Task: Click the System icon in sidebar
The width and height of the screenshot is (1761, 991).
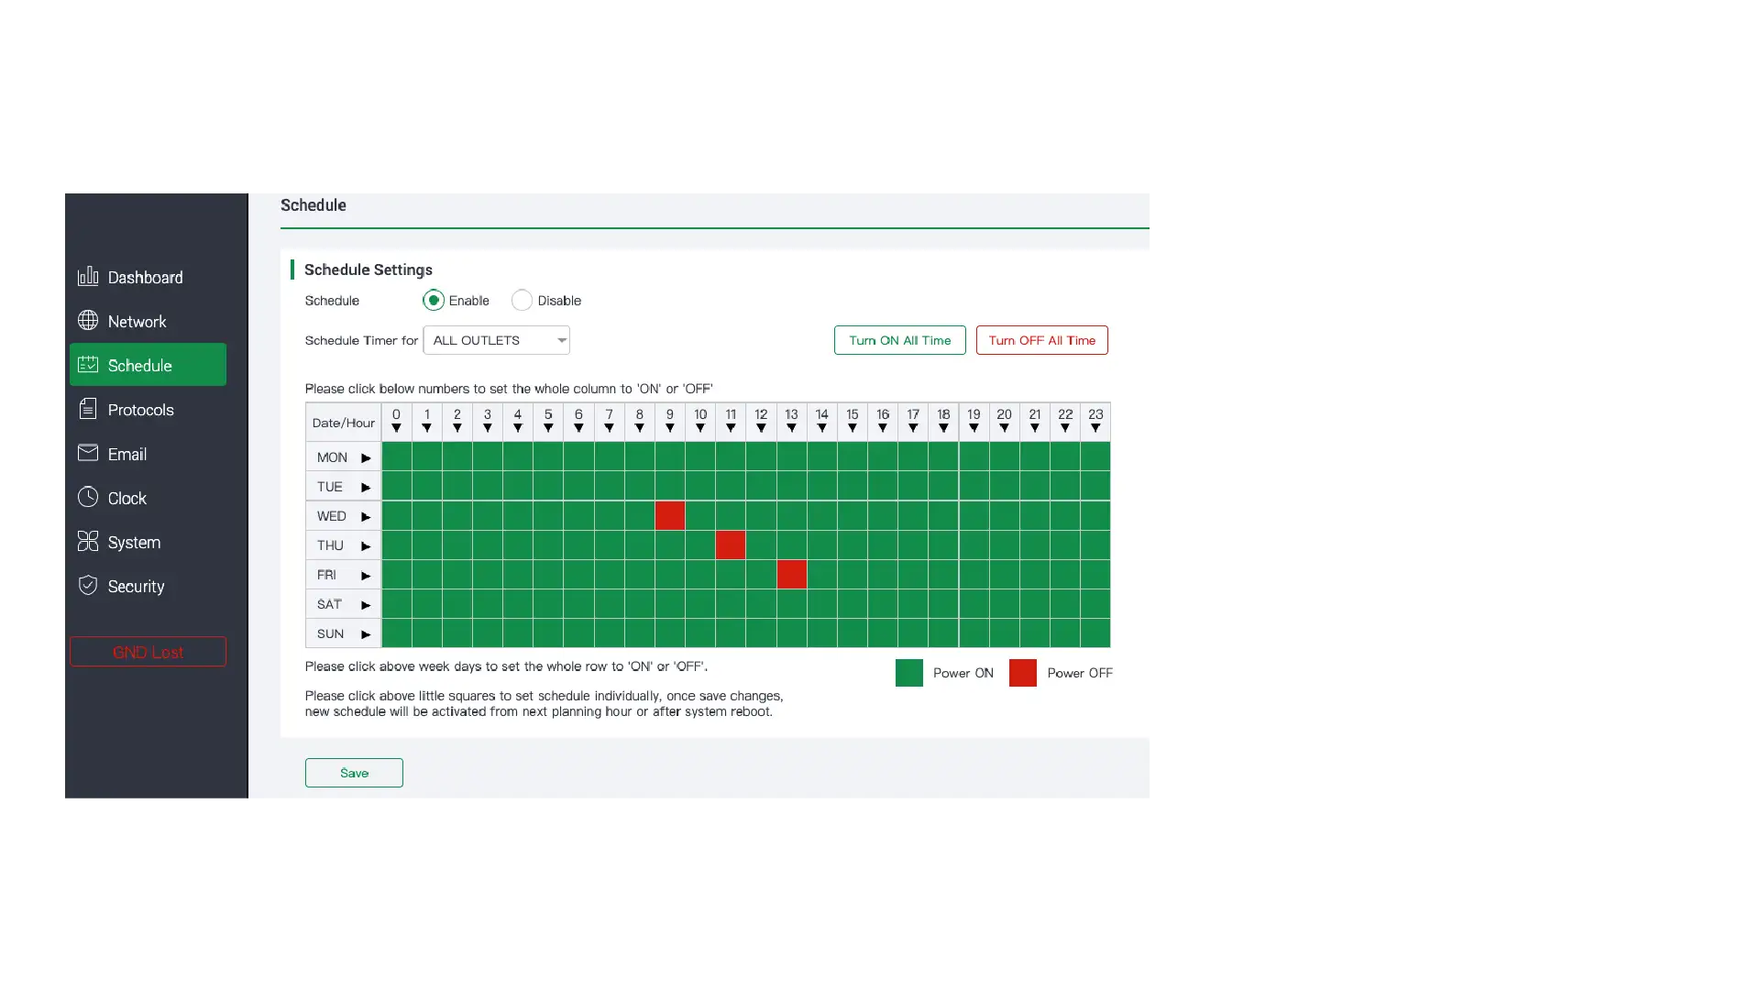Action: click(88, 541)
